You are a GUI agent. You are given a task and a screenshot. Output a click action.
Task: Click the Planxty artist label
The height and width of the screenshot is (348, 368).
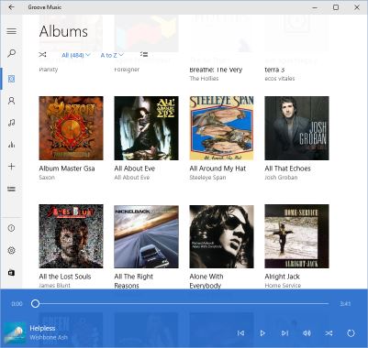click(x=49, y=70)
